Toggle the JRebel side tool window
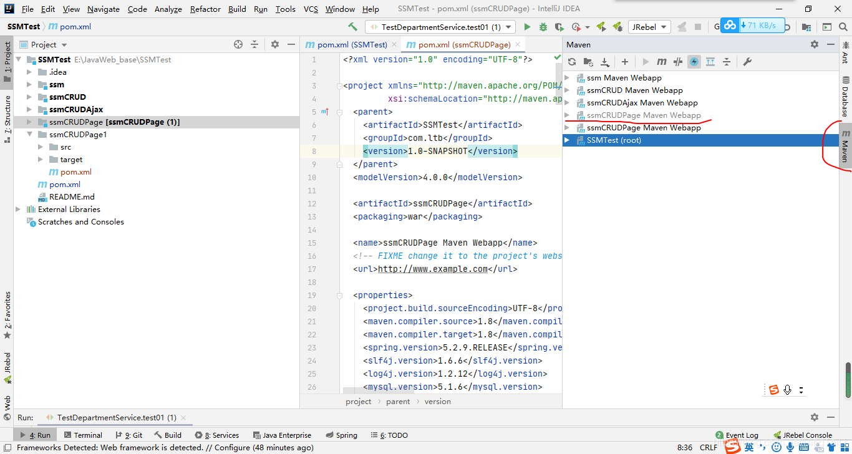Screen dimensions: 852x454 coord(7,368)
